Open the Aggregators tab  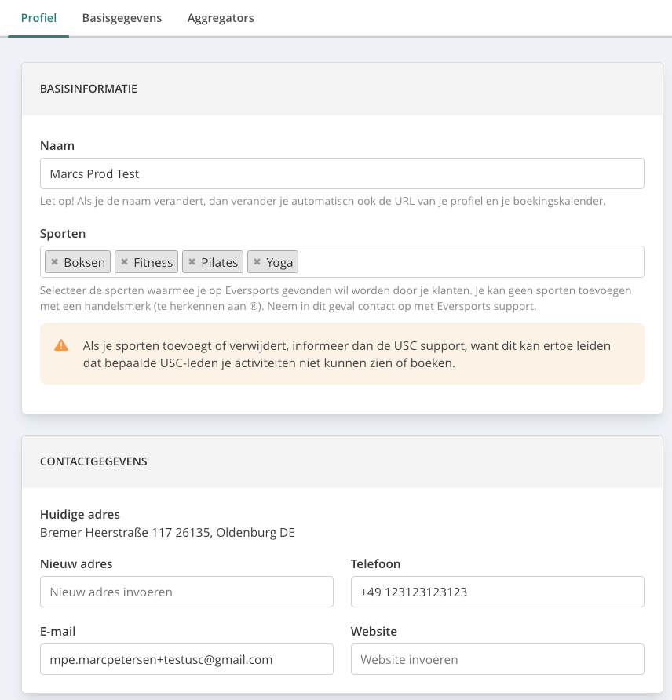pos(221,18)
